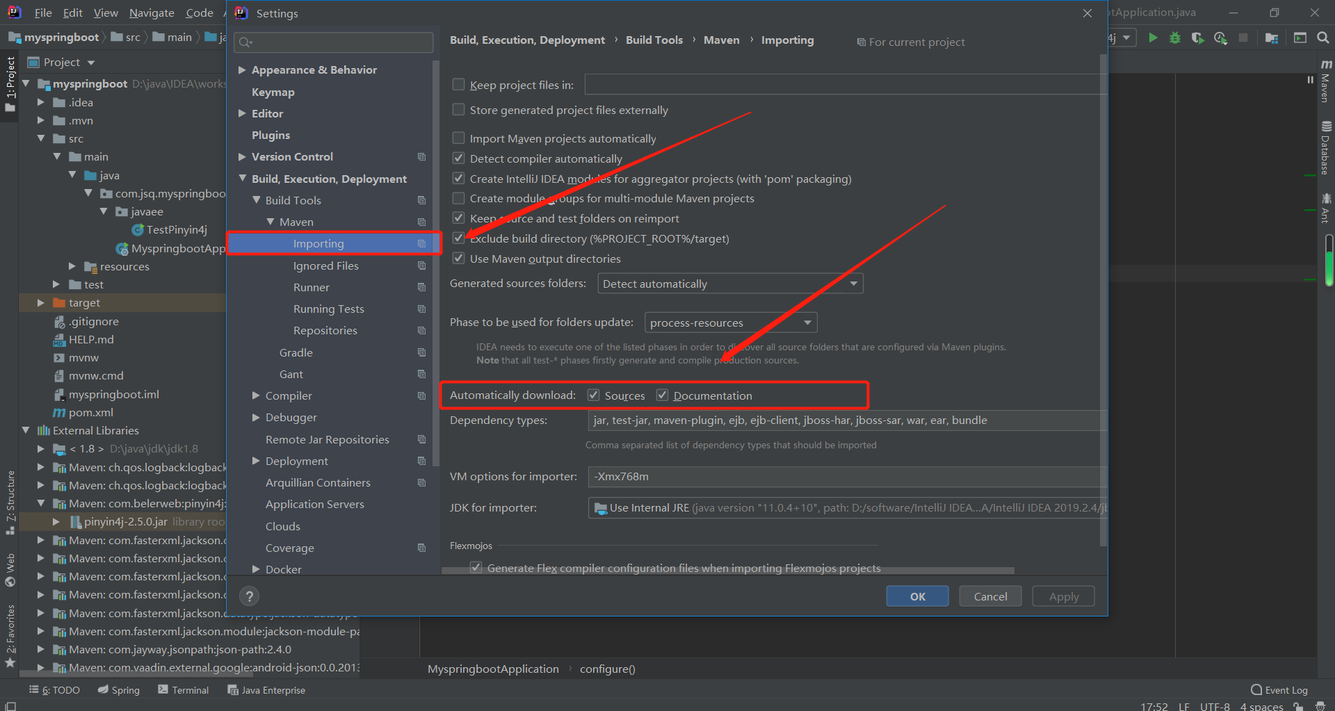The height and width of the screenshot is (711, 1335).
Task: Expand the Compiler settings node
Action: (256, 395)
